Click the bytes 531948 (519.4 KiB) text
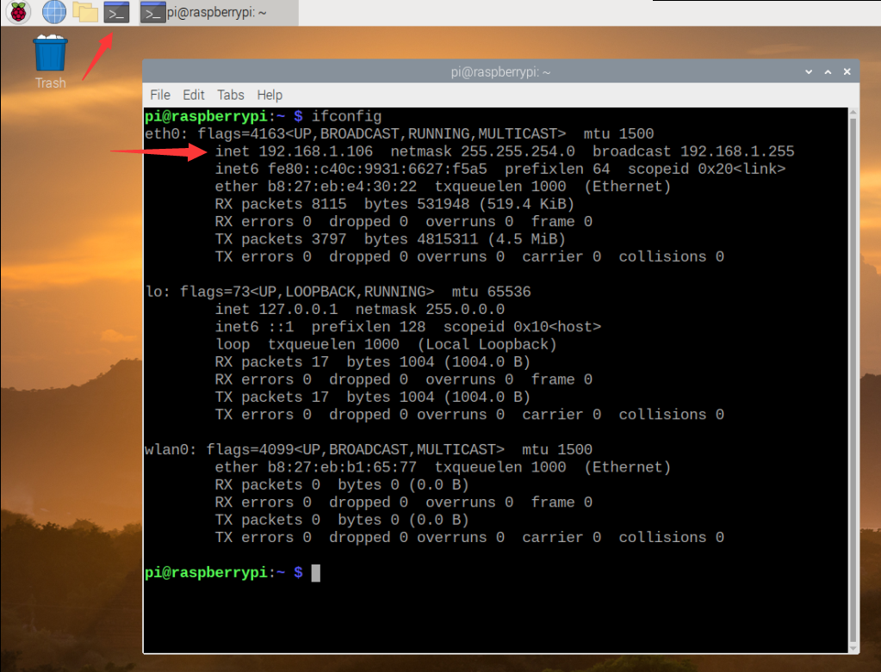Screen dimensions: 881x672 468,204
